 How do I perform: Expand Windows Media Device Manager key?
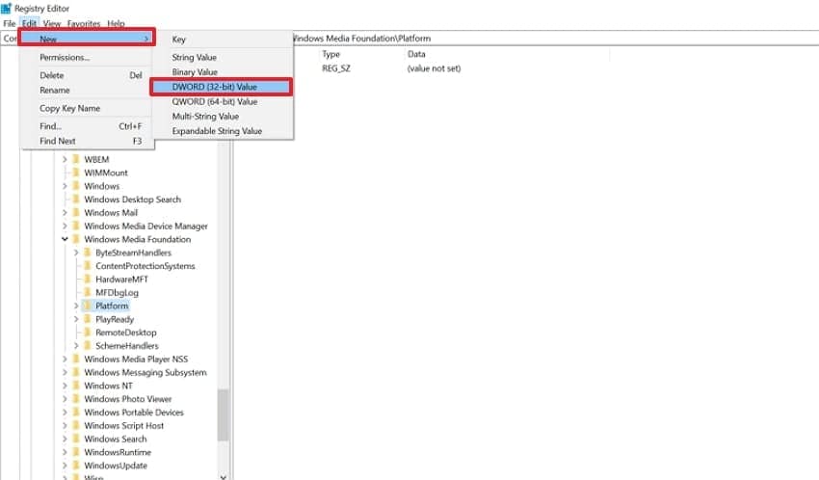[x=65, y=227]
